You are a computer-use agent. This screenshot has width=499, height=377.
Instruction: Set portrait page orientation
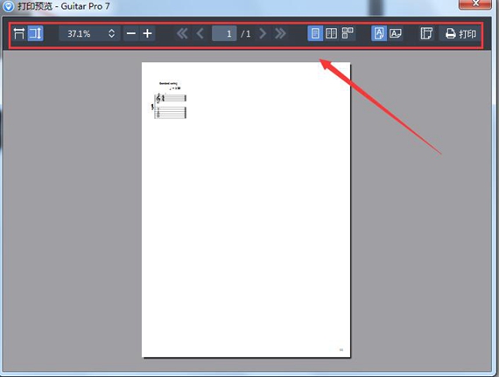379,33
